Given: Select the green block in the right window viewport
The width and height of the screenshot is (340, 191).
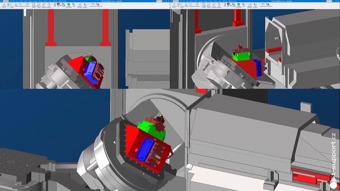Looking at the screenshot, I should pyautogui.click(x=241, y=56).
